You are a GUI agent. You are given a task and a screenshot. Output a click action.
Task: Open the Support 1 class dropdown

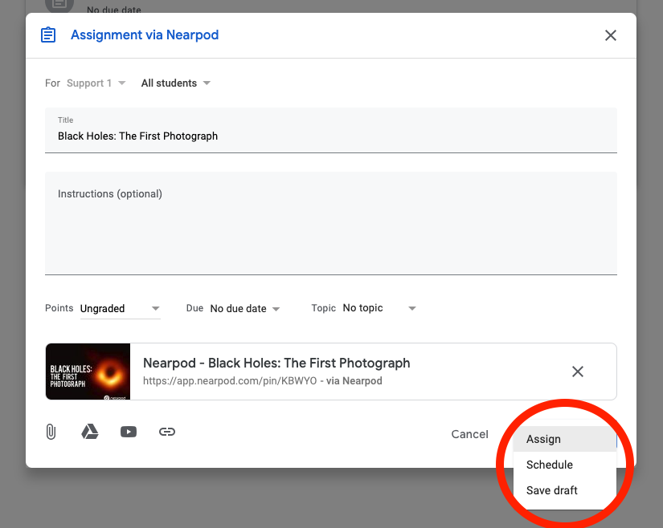pos(96,83)
